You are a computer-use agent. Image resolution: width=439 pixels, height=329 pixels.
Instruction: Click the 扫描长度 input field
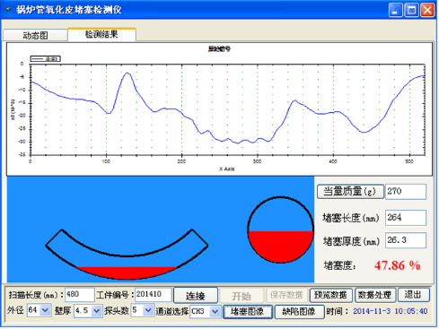tap(80, 295)
